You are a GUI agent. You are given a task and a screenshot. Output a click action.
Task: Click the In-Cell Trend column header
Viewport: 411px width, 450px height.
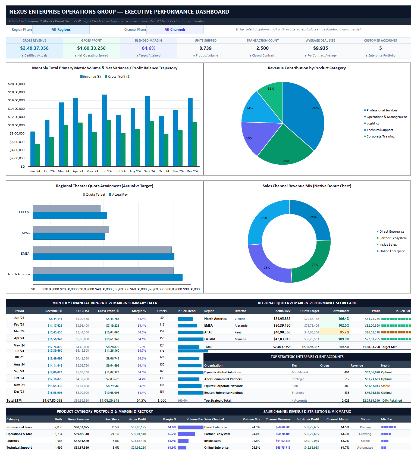click(x=186, y=311)
